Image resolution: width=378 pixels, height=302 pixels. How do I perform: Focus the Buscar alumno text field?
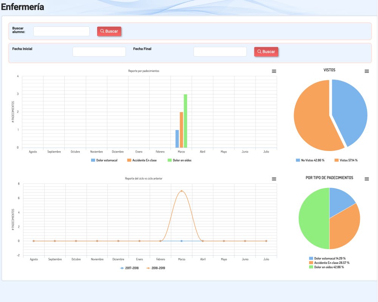coord(62,31)
